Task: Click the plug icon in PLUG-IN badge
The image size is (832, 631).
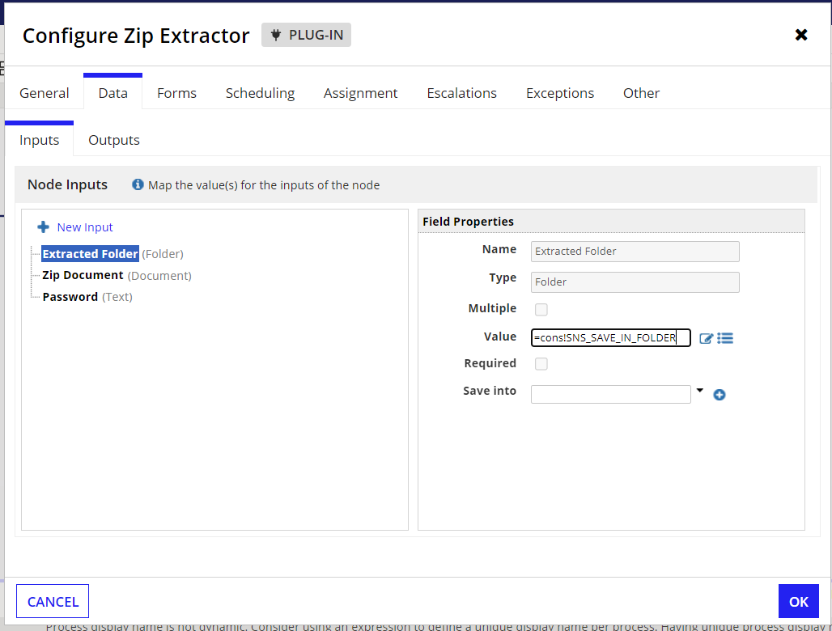Action: (x=275, y=35)
